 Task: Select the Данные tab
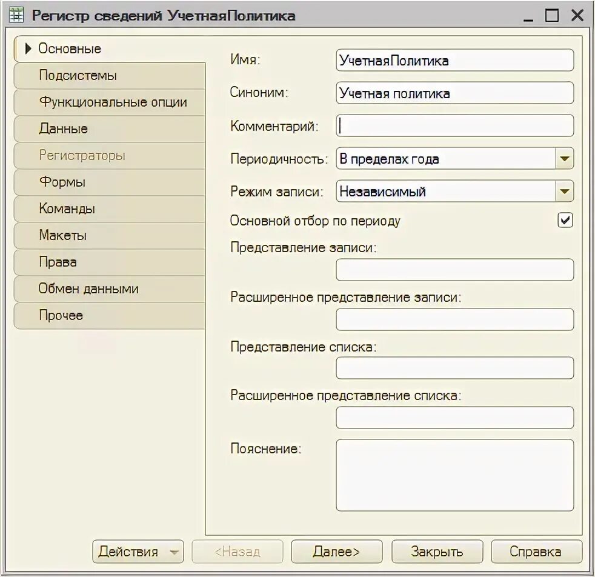(x=109, y=128)
